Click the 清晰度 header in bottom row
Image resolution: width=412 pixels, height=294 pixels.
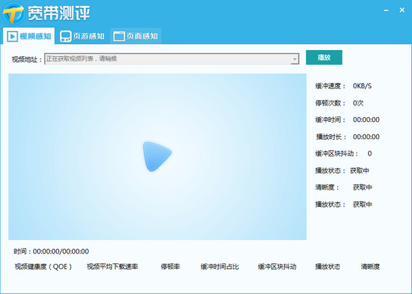[x=370, y=267]
